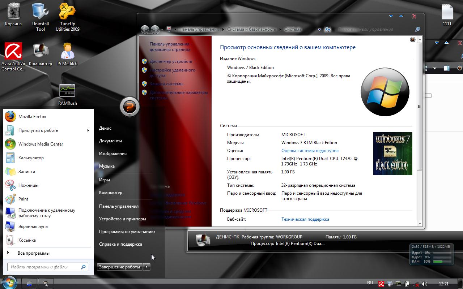
Task: Open Изображения from the Start menu
Action: [113, 154]
